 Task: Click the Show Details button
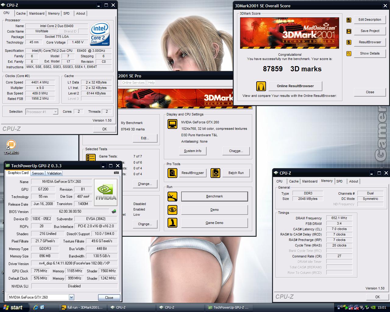tap(370, 54)
